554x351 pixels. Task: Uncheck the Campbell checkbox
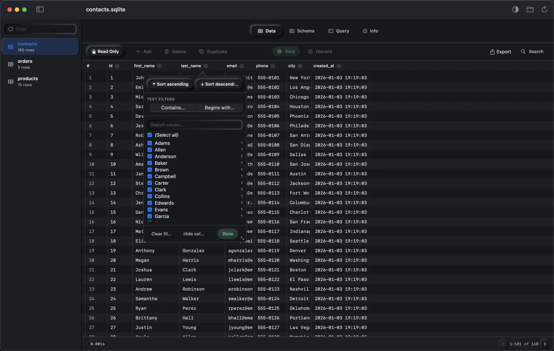click(x=150, y=176)
